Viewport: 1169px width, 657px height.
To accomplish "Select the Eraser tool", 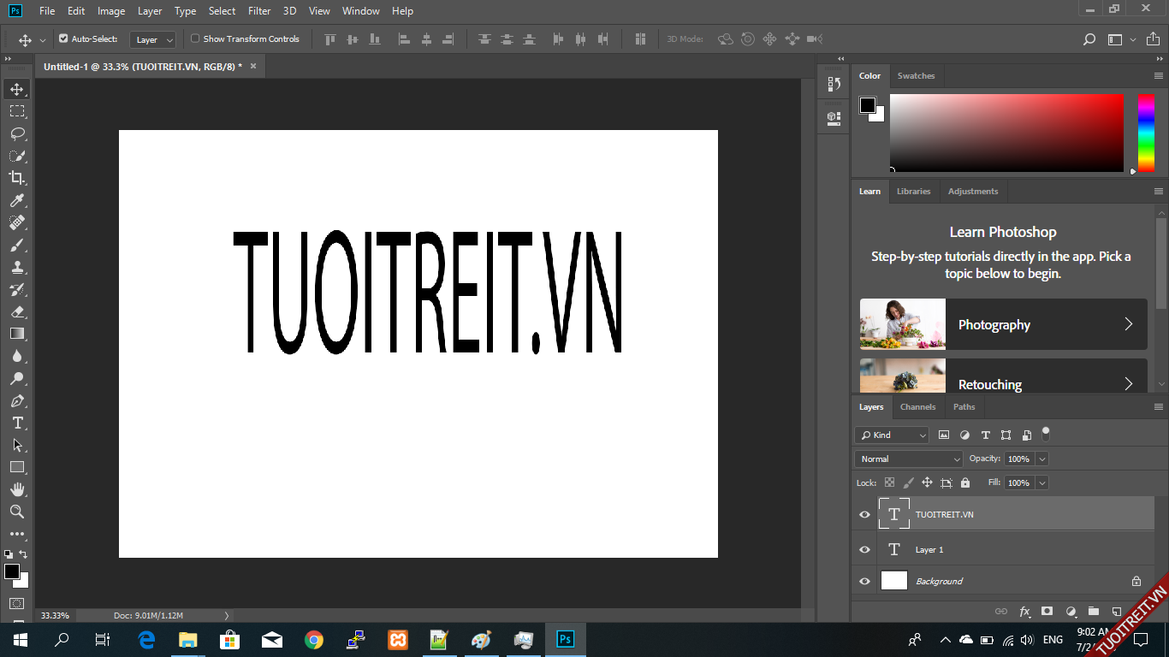I will coord(17,312).
